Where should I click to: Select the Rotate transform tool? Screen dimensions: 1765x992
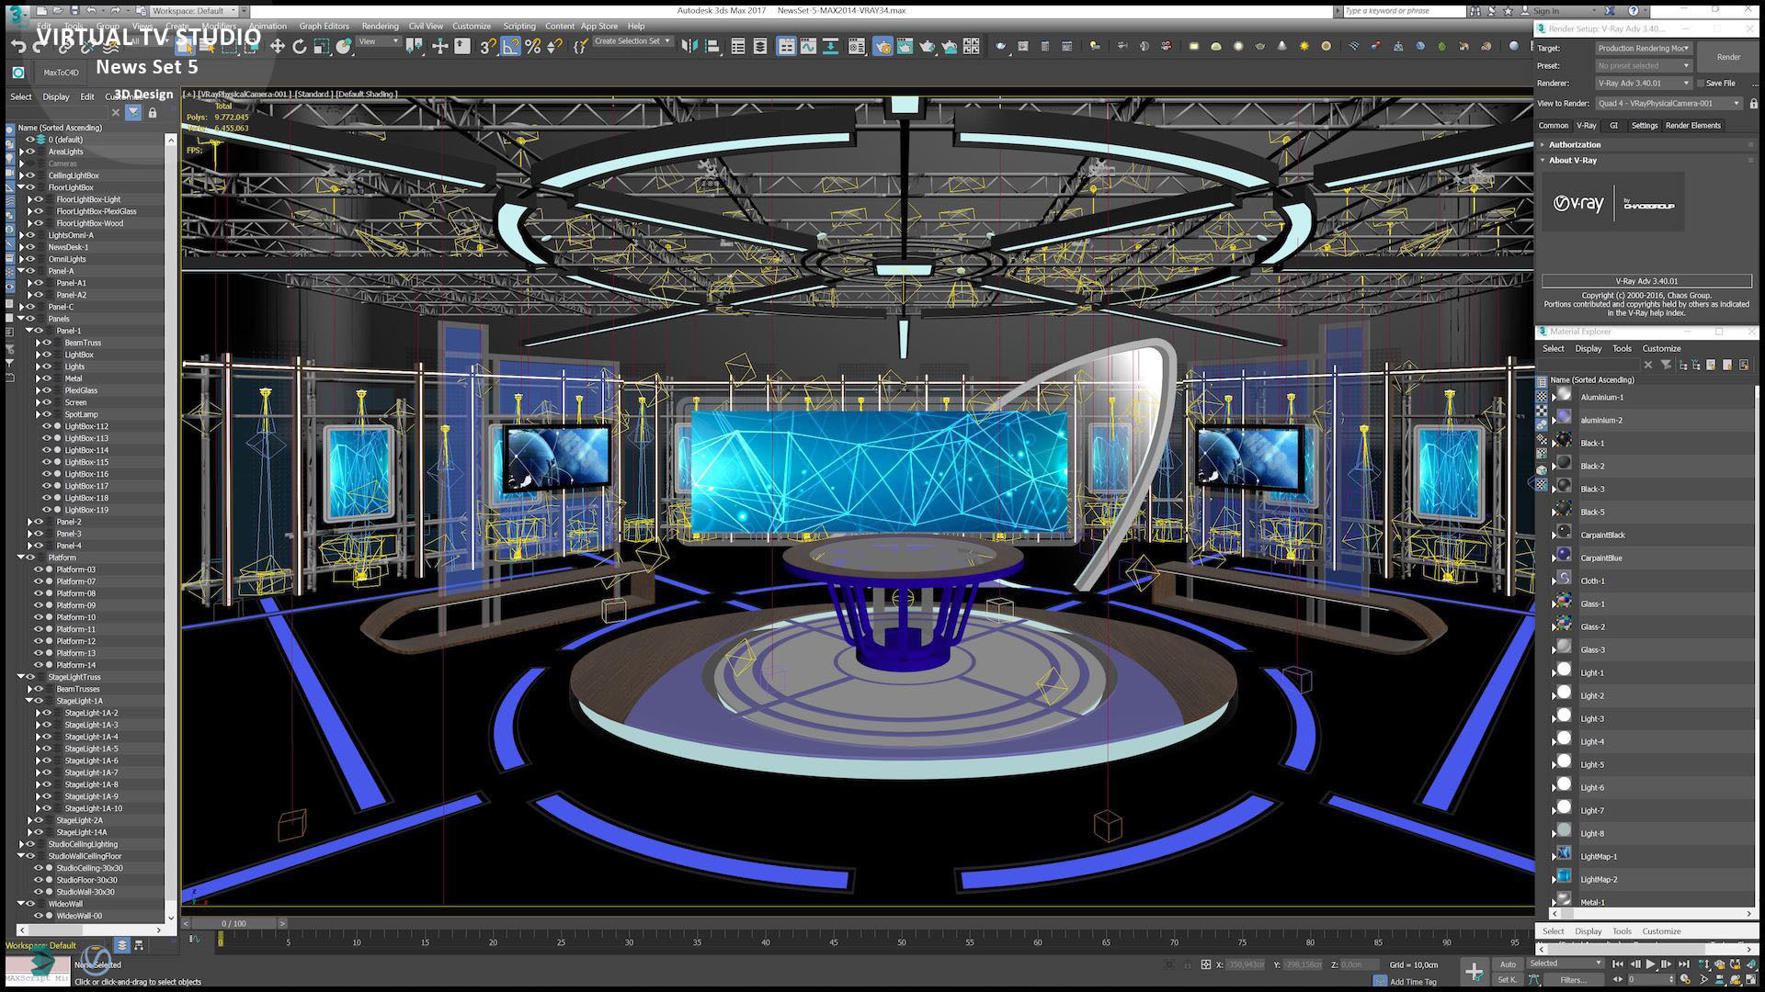300,46
